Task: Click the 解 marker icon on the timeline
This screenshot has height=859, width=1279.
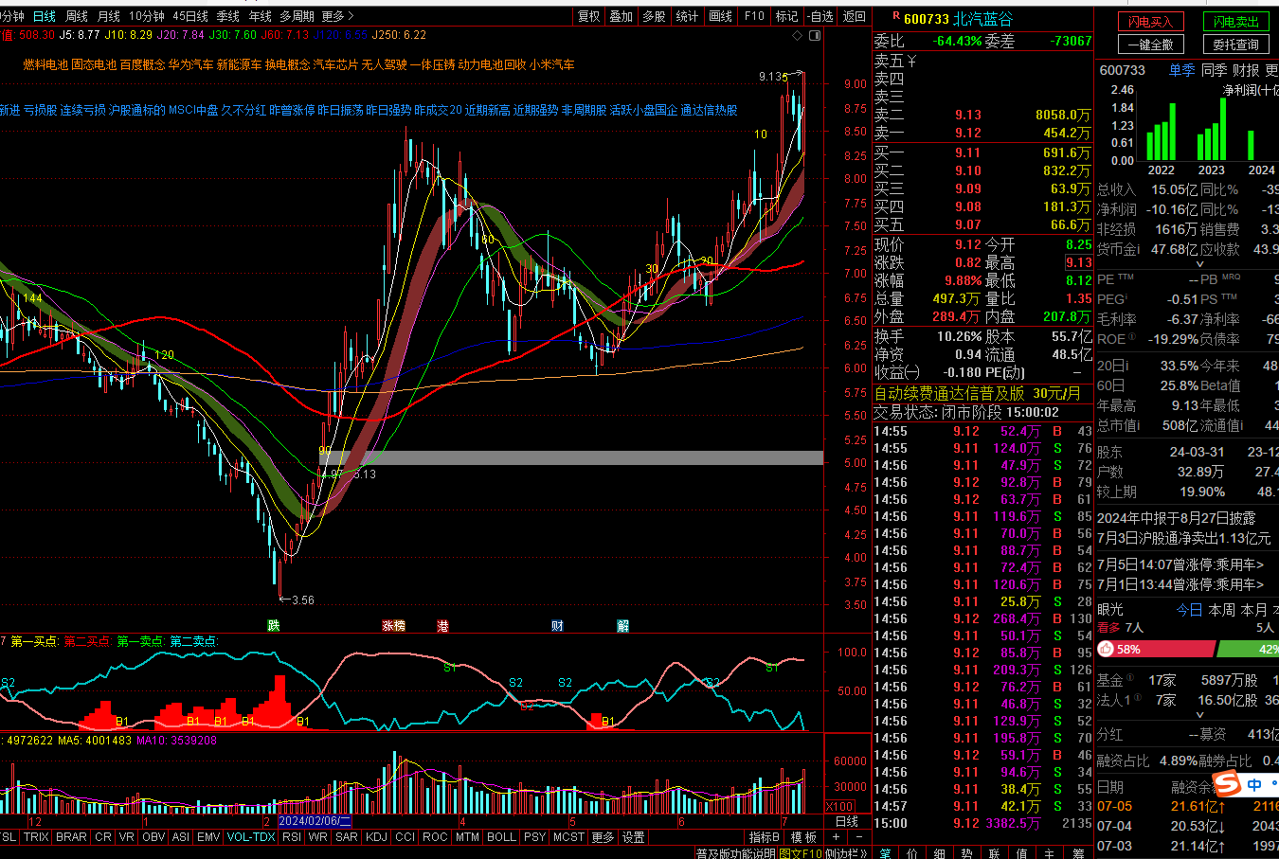Action: pyautogui.click(x=622, y=625)
